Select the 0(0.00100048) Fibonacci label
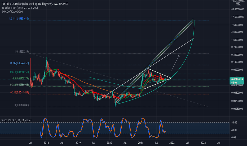 21,105
